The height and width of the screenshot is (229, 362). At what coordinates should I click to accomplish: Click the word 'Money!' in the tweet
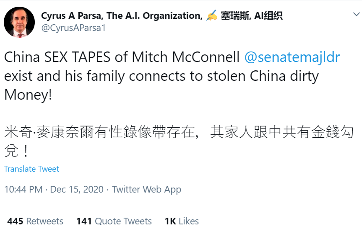[28, 94]
